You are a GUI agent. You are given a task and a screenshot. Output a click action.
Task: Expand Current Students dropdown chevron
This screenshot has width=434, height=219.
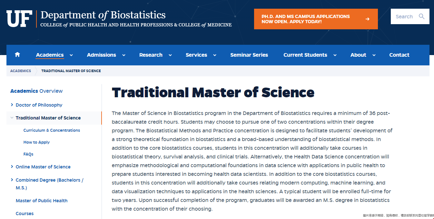point(335,55)
